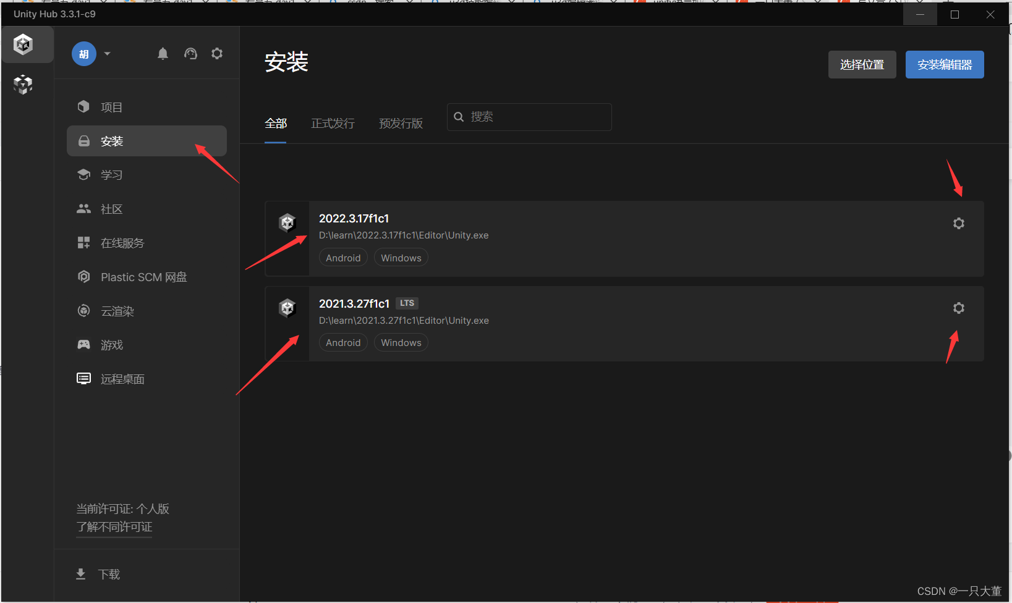This screenshot has width=1012, height=603.
Task: Click the download arrow icon
Action: (80, 575)
